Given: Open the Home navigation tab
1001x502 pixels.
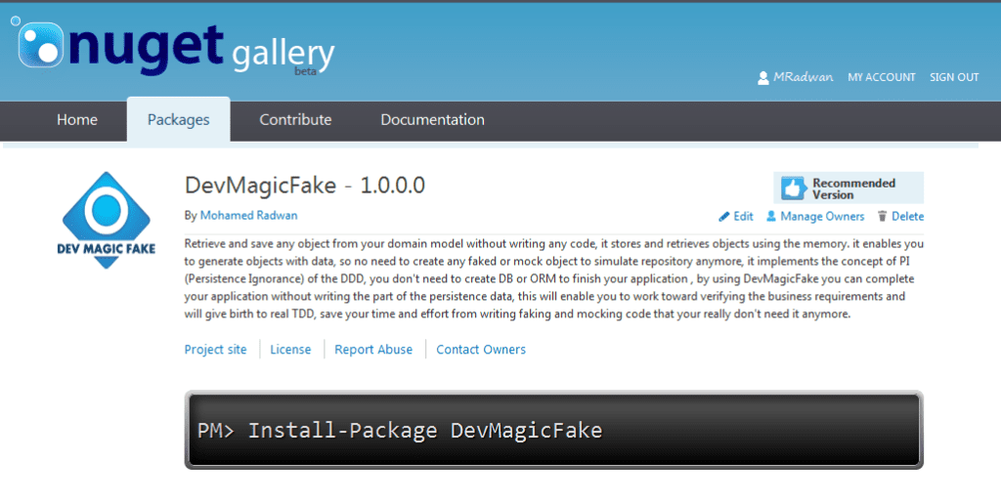Looking at the screenshot, I should [77, 120].
